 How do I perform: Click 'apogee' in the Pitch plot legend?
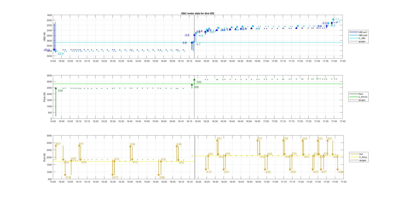point(362,100)
